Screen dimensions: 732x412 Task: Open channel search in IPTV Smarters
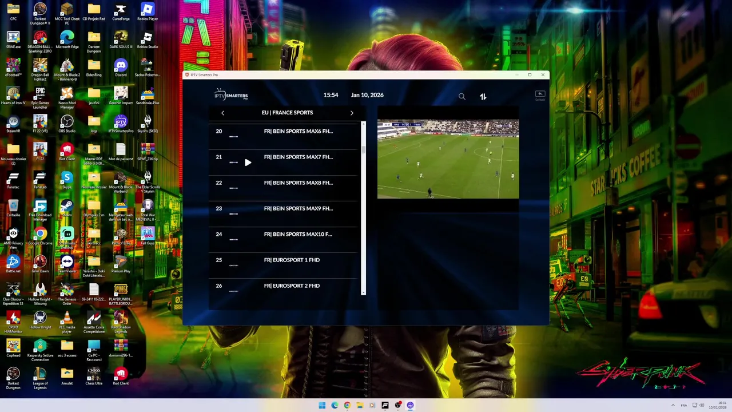click(462, 97)
